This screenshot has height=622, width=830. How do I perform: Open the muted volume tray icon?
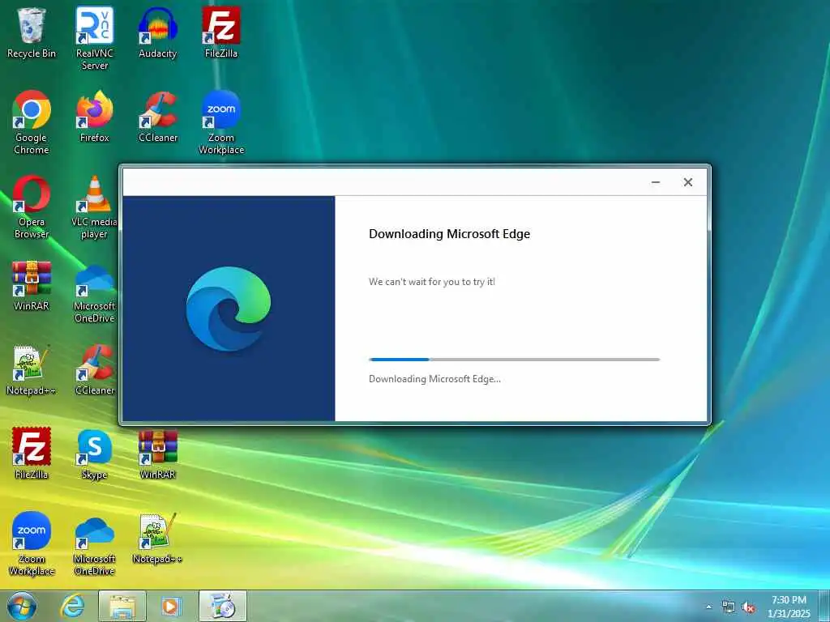click(748, 607)
